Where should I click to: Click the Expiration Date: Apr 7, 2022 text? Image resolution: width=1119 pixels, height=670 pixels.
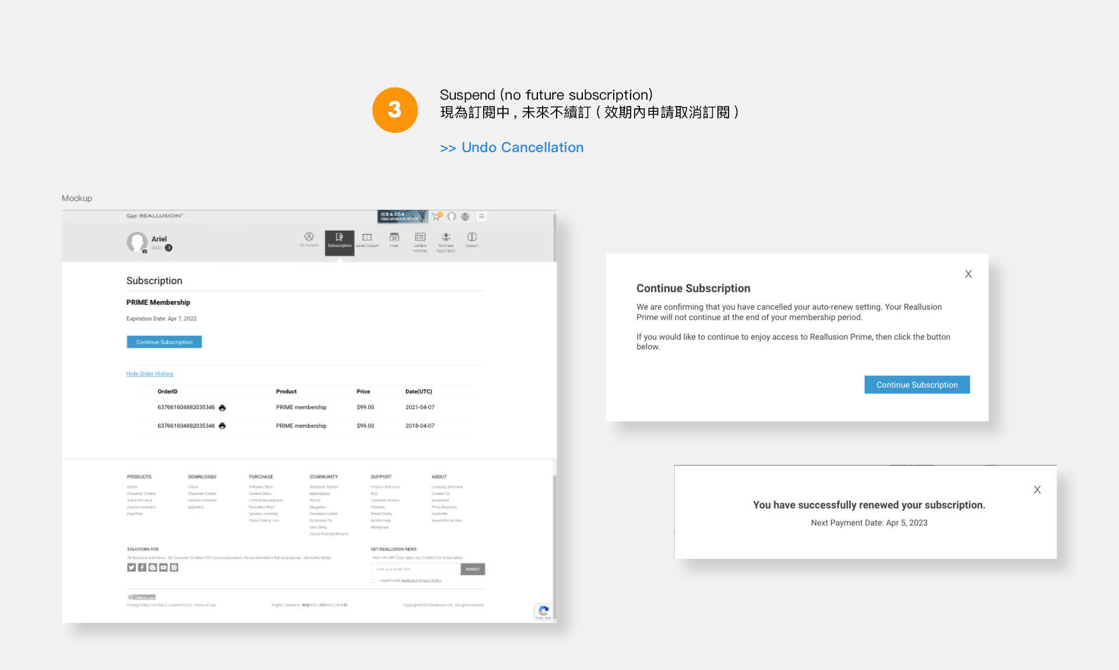(x=161, y=319)
